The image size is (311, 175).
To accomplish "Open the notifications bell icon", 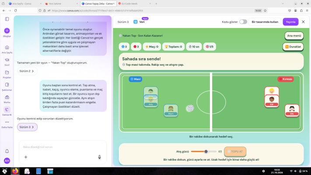I will coord(7,151).
